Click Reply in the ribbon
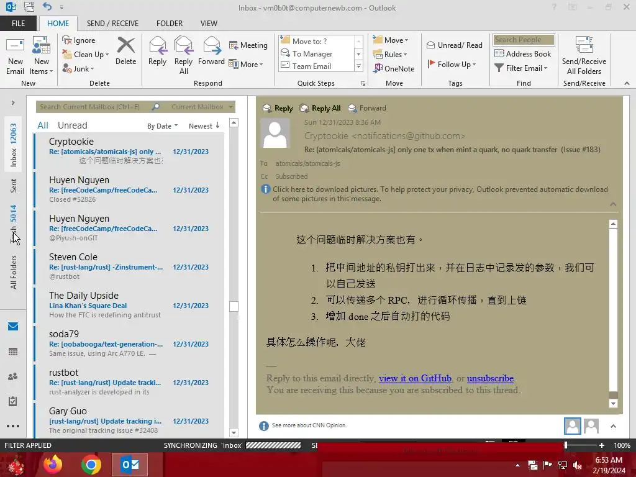Viewport: 636px width, 477px height. click(157, 51)
